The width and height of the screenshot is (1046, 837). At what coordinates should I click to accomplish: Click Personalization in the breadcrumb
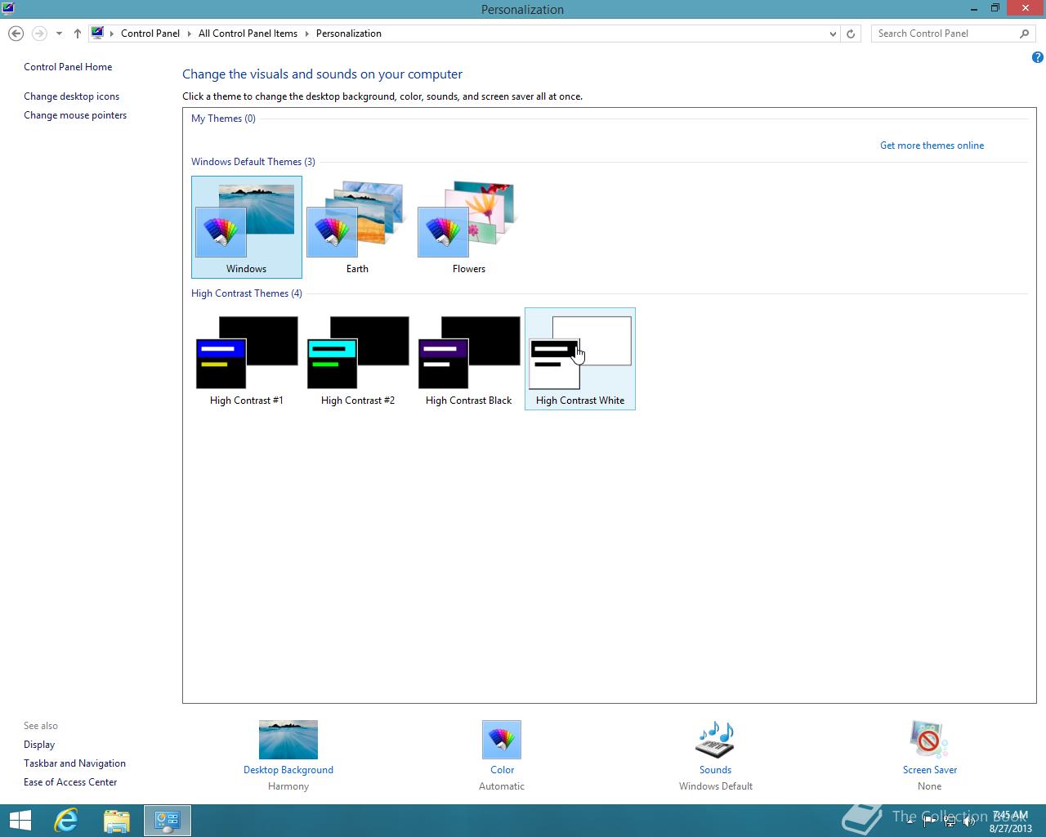[x=349, y=34]
